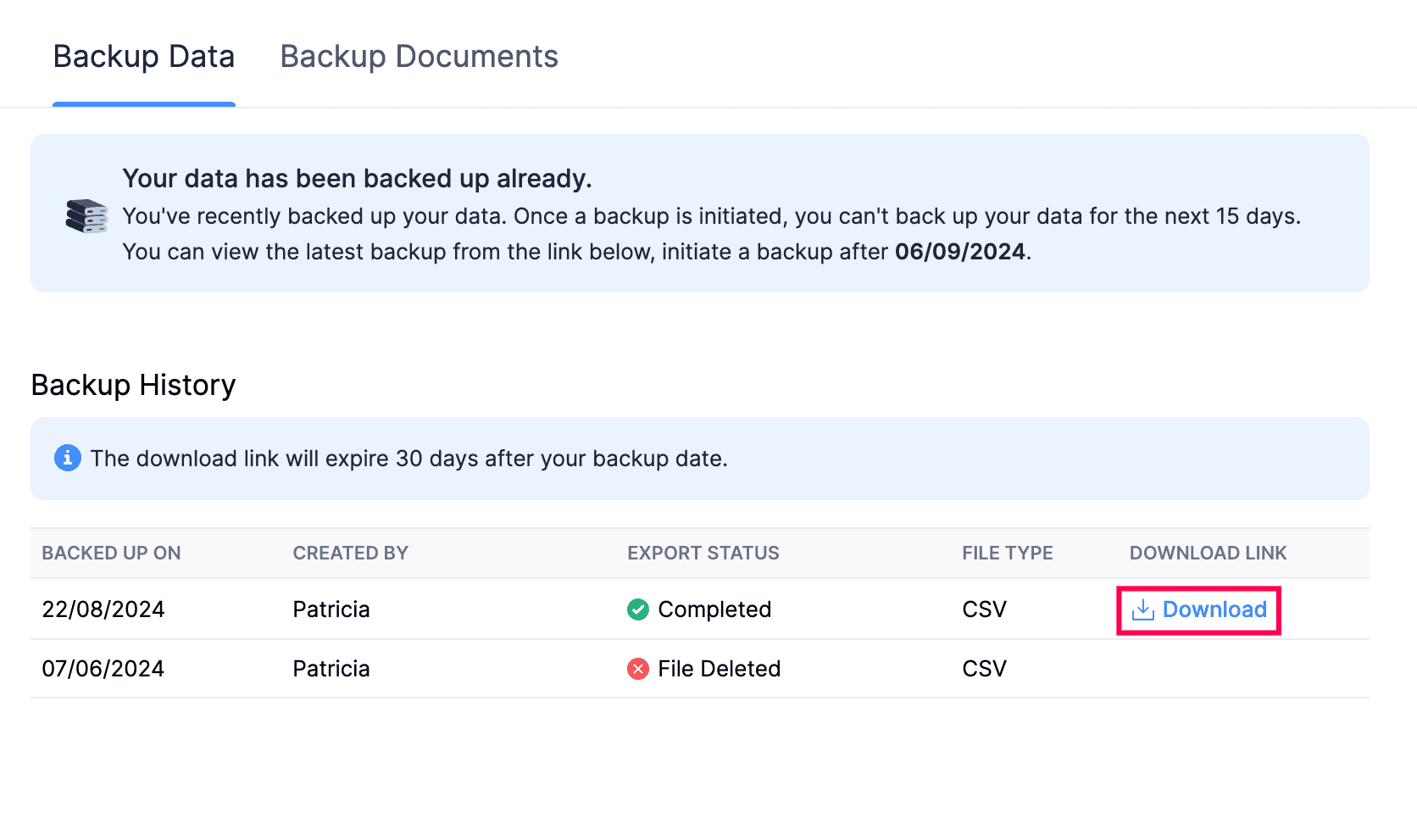Click the info circle in Backup History banner

[x=67, y=458]
